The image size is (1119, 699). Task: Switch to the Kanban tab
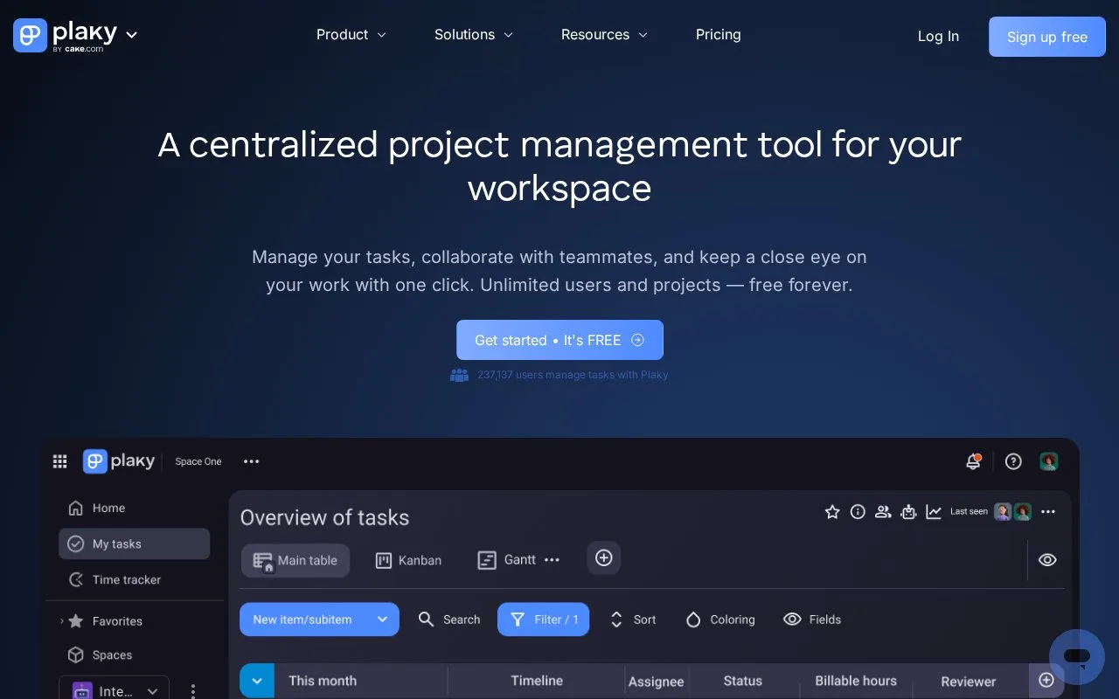(408, 561)
